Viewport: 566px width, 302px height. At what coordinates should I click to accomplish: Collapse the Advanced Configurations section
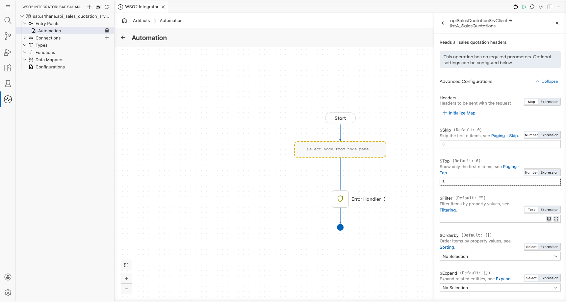547,81
